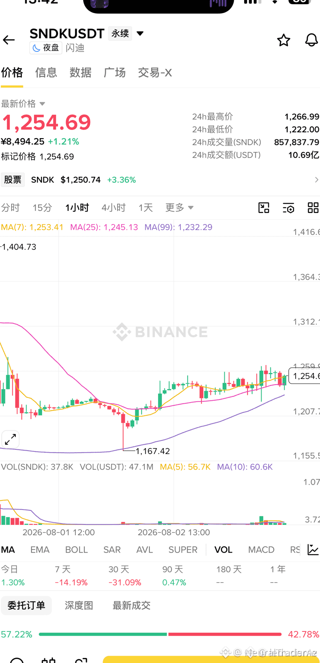Toggle the BOLL indicator
The image size is (320, 663).
point(77,550)
